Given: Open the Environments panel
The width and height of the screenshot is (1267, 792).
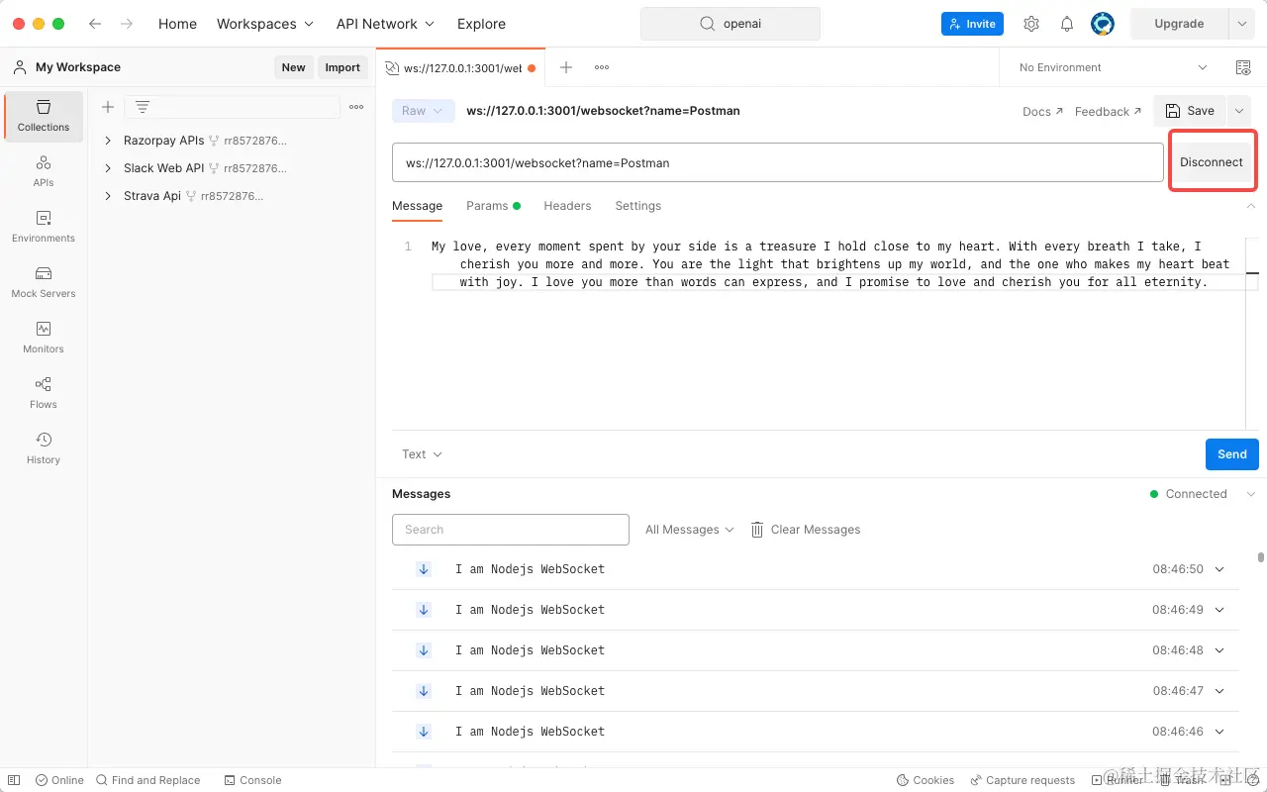Looking at the screenshot, I should 43,227.
